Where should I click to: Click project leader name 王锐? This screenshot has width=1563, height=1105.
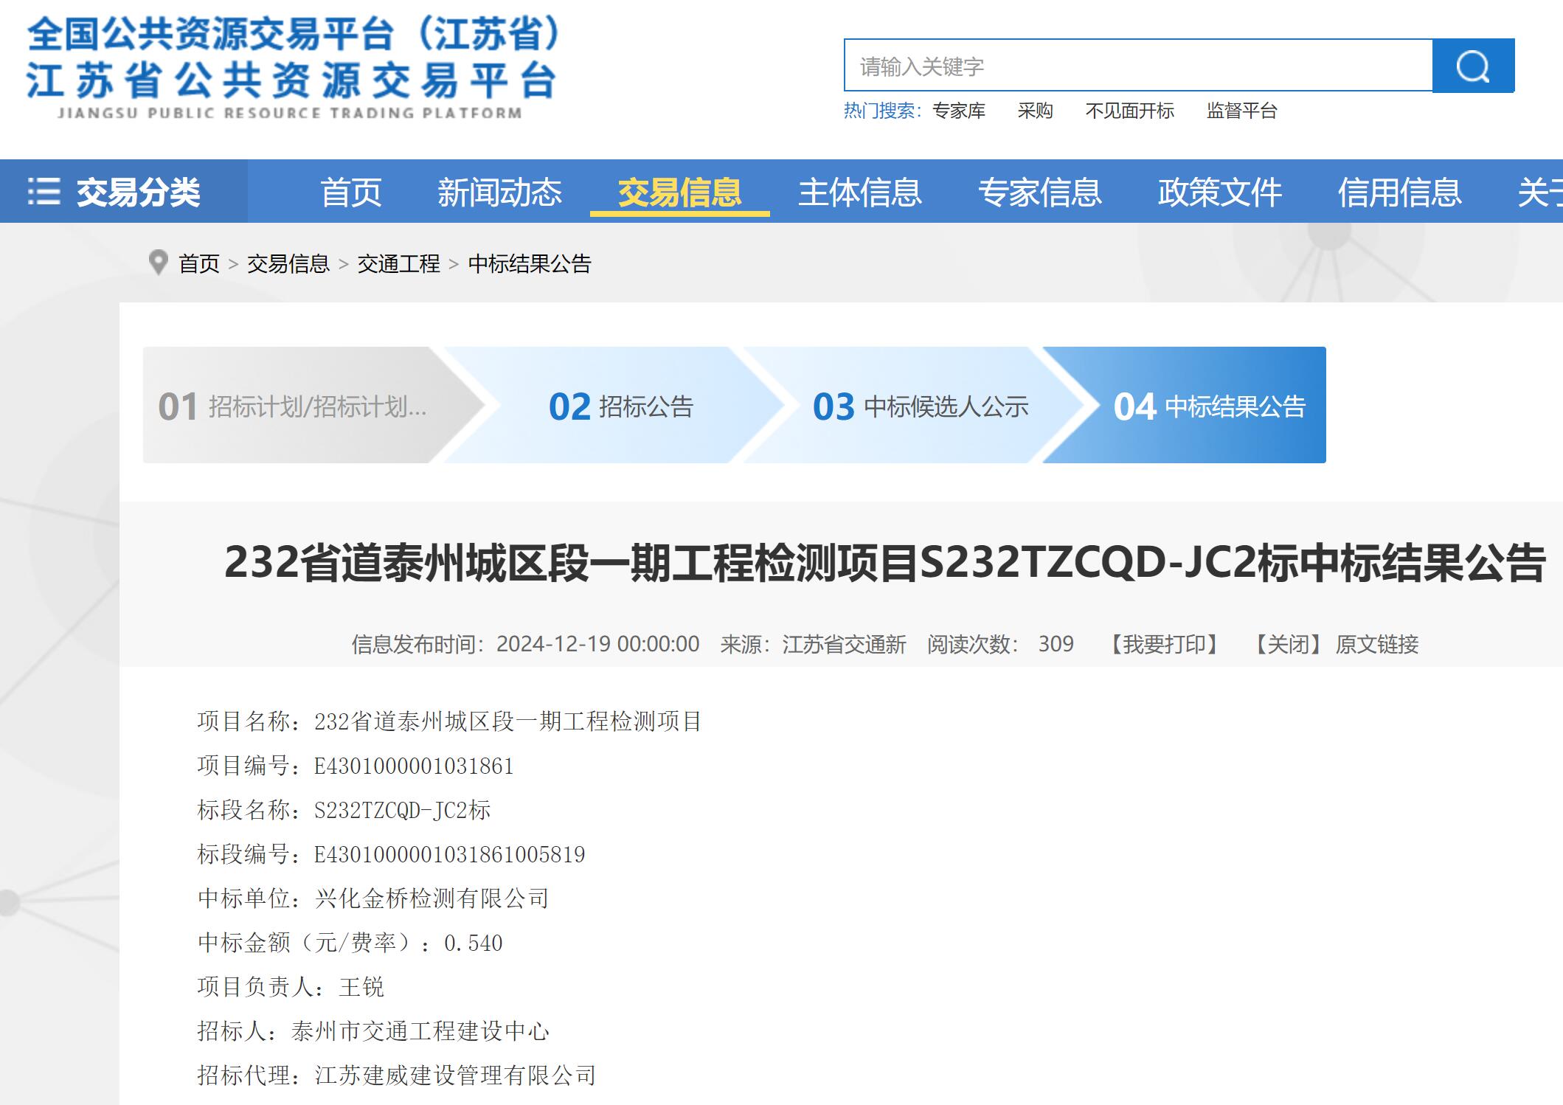point(361,987)
